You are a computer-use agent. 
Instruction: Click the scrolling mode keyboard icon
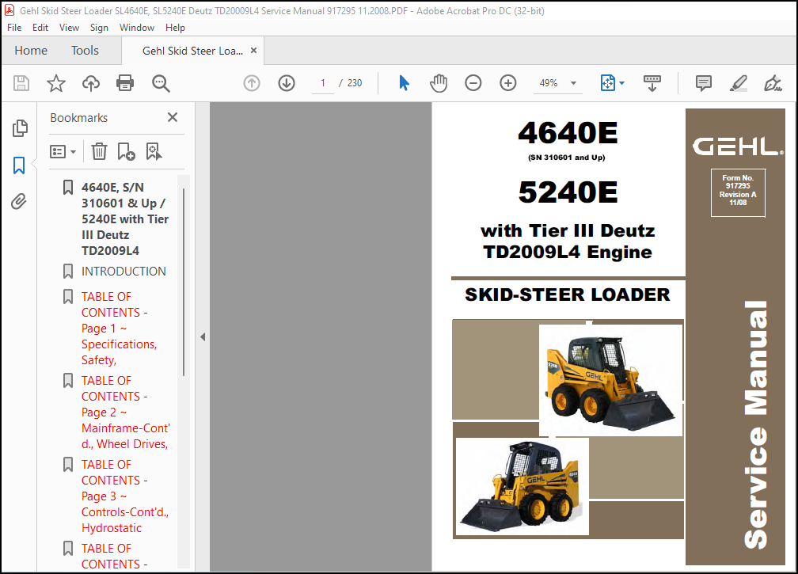[652, 83]
